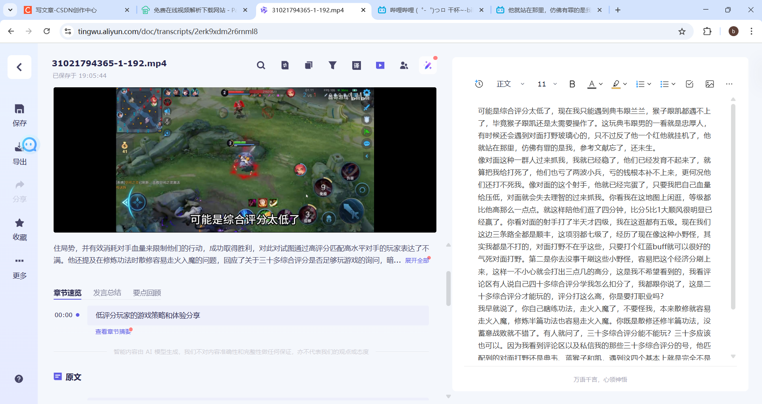Open Chrome menu three dots
The image size is (762, 404).
point(751,31)
